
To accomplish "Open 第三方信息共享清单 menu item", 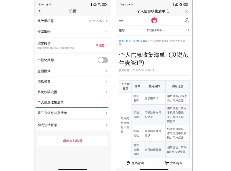I will [x=73, y=113].
